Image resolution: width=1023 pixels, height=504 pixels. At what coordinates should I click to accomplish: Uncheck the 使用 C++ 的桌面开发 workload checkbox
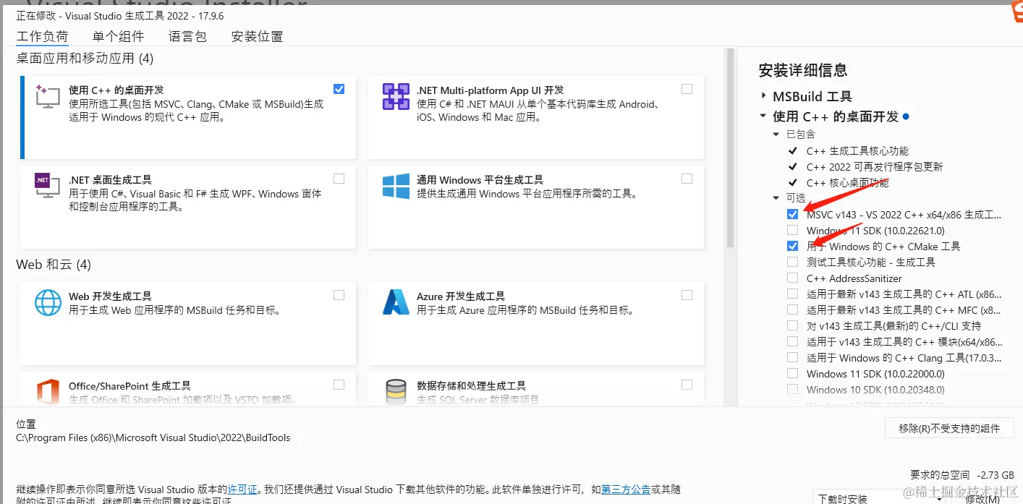339,89
